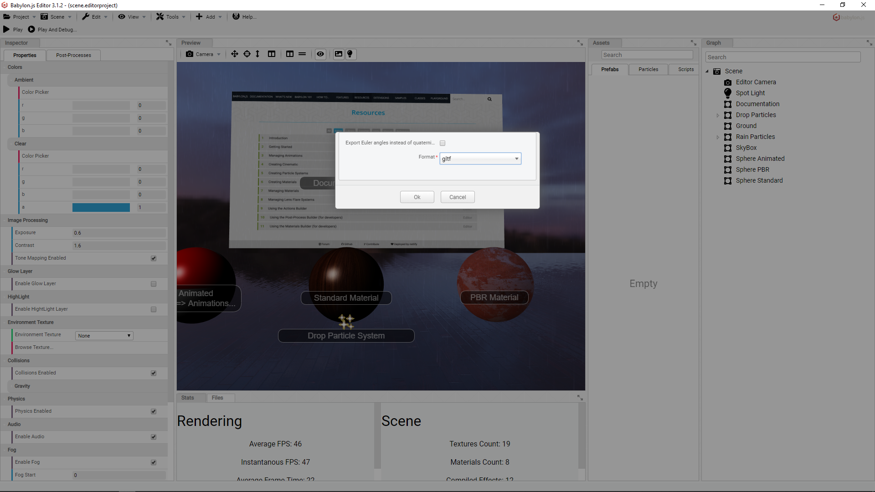Open the Camera dropdown in Preview toolbar

[203, 54]
